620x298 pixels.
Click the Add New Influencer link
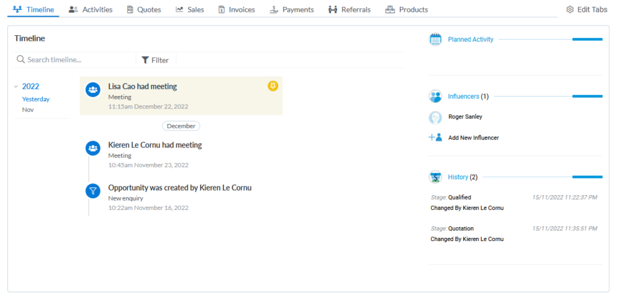tap(473, 138)
